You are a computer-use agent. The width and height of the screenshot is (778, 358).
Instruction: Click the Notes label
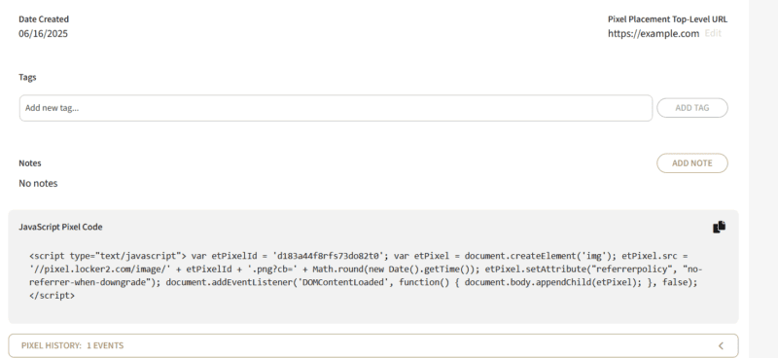click(30, 162)
